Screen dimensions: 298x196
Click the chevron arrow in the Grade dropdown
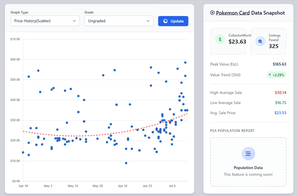pyautogui.click(x=148, y=21)
